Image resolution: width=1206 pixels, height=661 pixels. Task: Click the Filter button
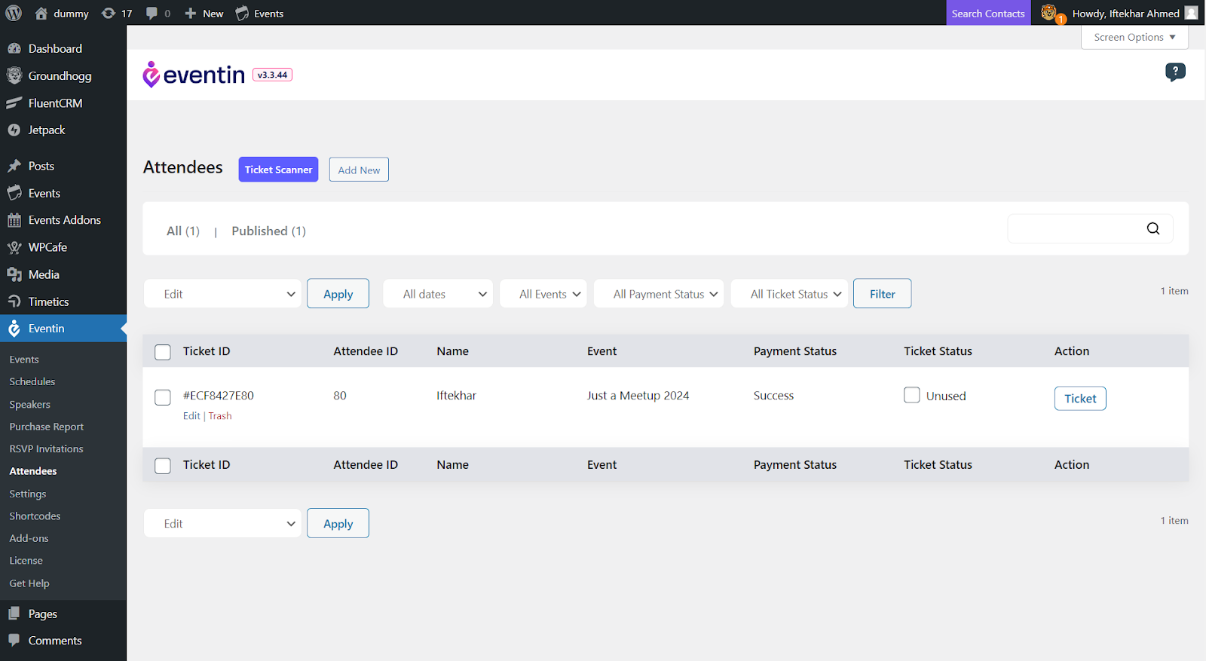pyautogui.click(x=882, y=294)
